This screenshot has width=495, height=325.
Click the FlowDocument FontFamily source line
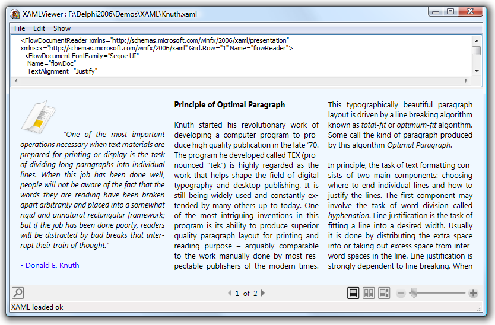coord(82,56)
